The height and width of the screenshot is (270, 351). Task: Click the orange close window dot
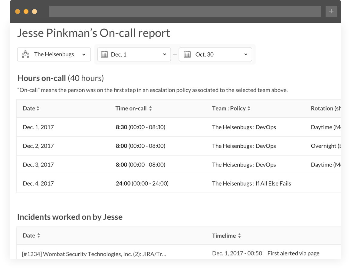coord(18,12)
